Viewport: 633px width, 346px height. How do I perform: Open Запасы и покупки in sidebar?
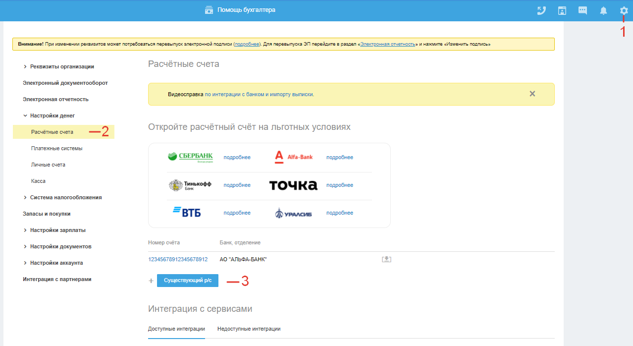click(47, 214)
